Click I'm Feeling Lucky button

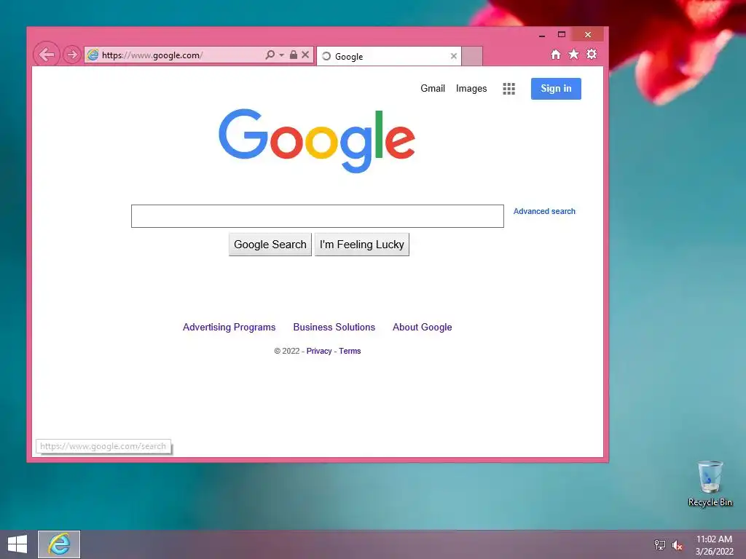coord(361,245)
